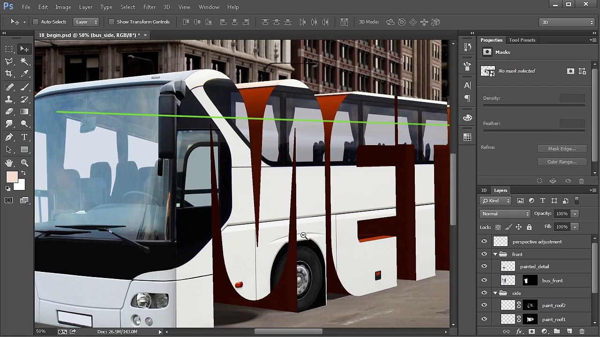Activate the Clone Stamp tool
This screenshot has width=600, height=337.
pyautogui.click(x=9, y=99)
